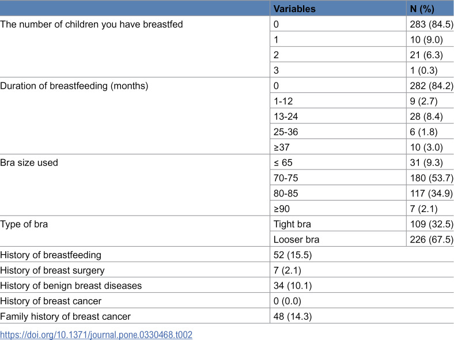The image size is (454, 340).
Task: Select the 'number of children you have breastfed' row label
Action: click(x=92, y=24)
